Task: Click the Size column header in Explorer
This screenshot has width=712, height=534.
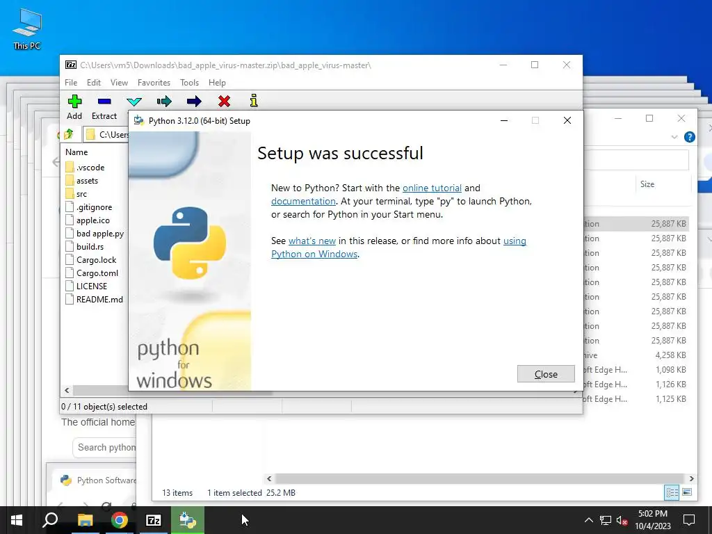Action: coord(647,184)
